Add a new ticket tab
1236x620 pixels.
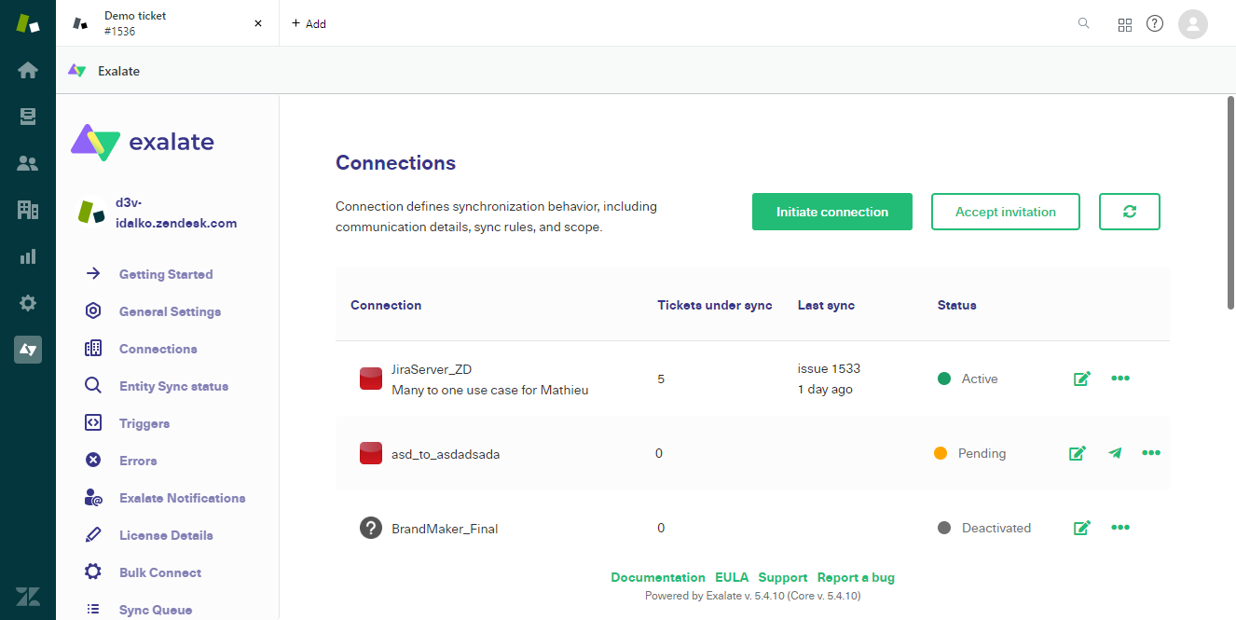click(x=309, y=23)
